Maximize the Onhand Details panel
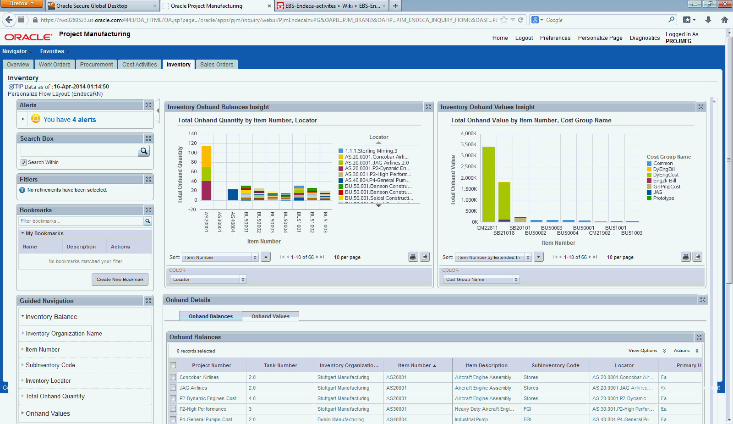 [x=703, y=300]
